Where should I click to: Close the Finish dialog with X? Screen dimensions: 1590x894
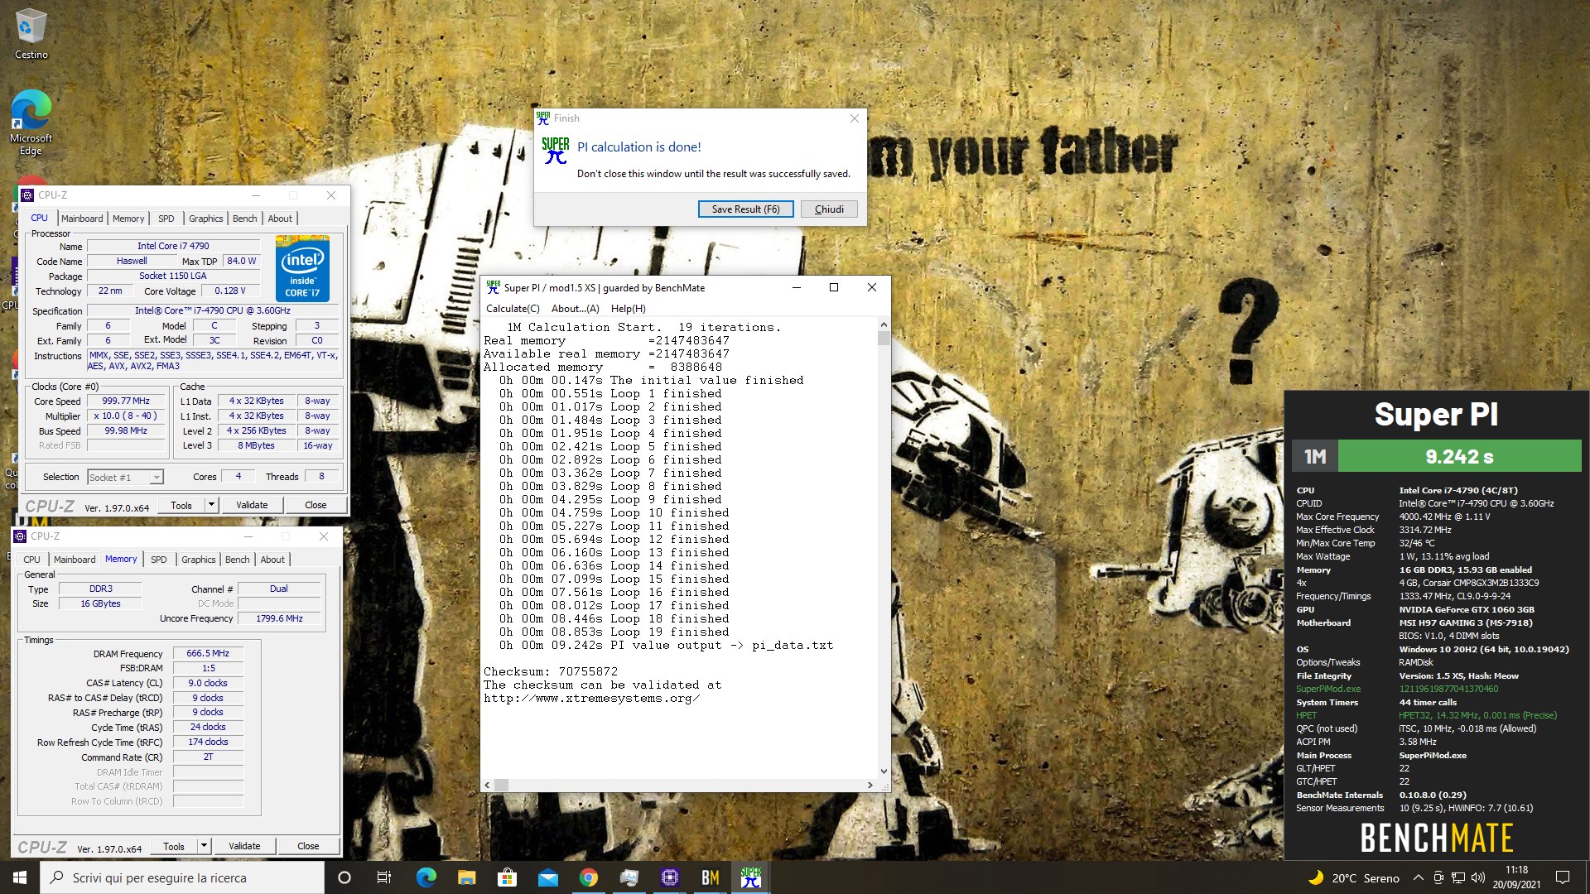(x=854, y=118)
